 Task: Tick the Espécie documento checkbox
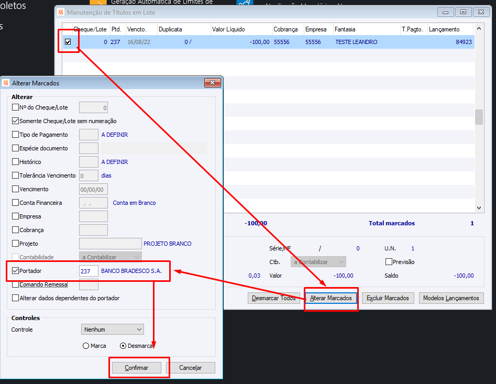tap(15, 148)
